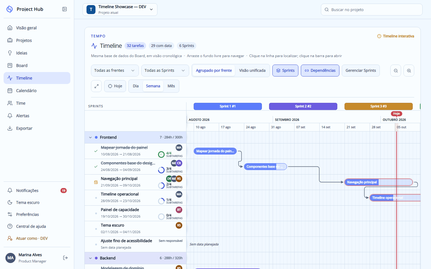Open project switcher Timeline Showcase — DEV
This screenshot has height=269, width=431.
pyautogui.click(x=120, y=10)
